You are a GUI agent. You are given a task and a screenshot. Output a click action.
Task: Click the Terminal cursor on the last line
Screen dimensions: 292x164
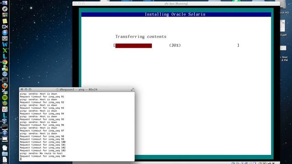[x=21, y=159]
